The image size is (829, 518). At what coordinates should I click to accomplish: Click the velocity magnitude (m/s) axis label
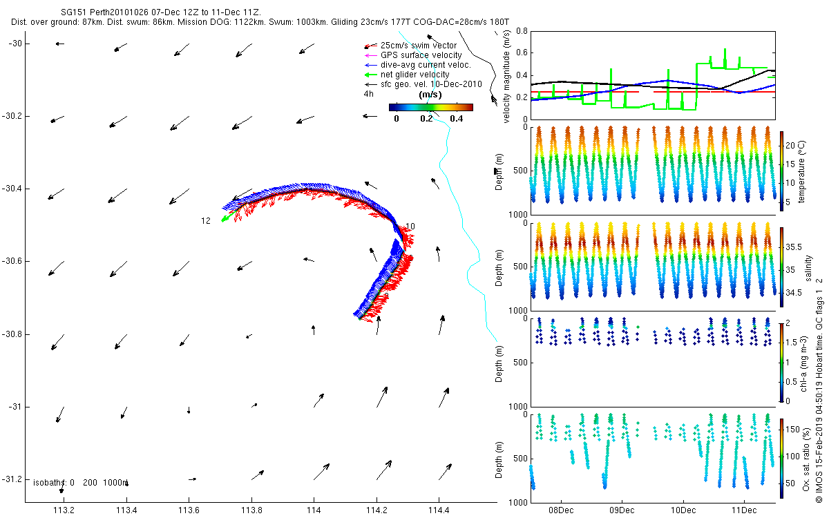tap(506, 77)
